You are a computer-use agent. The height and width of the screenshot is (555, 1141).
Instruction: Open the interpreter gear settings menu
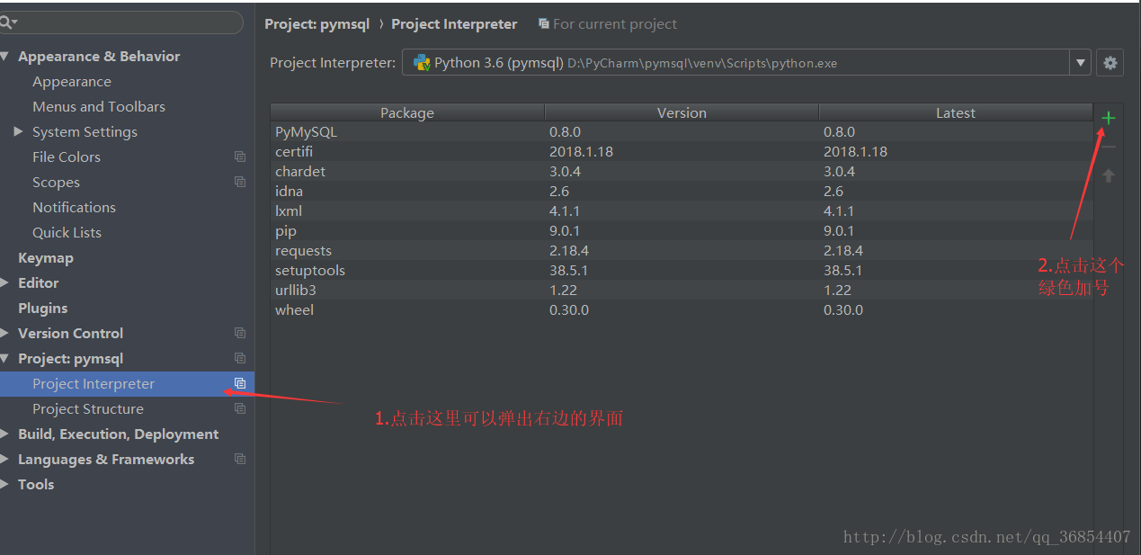pyautogui.click(x=1110, y=63)
